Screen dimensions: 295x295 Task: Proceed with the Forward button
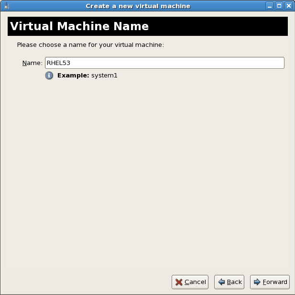270,282
